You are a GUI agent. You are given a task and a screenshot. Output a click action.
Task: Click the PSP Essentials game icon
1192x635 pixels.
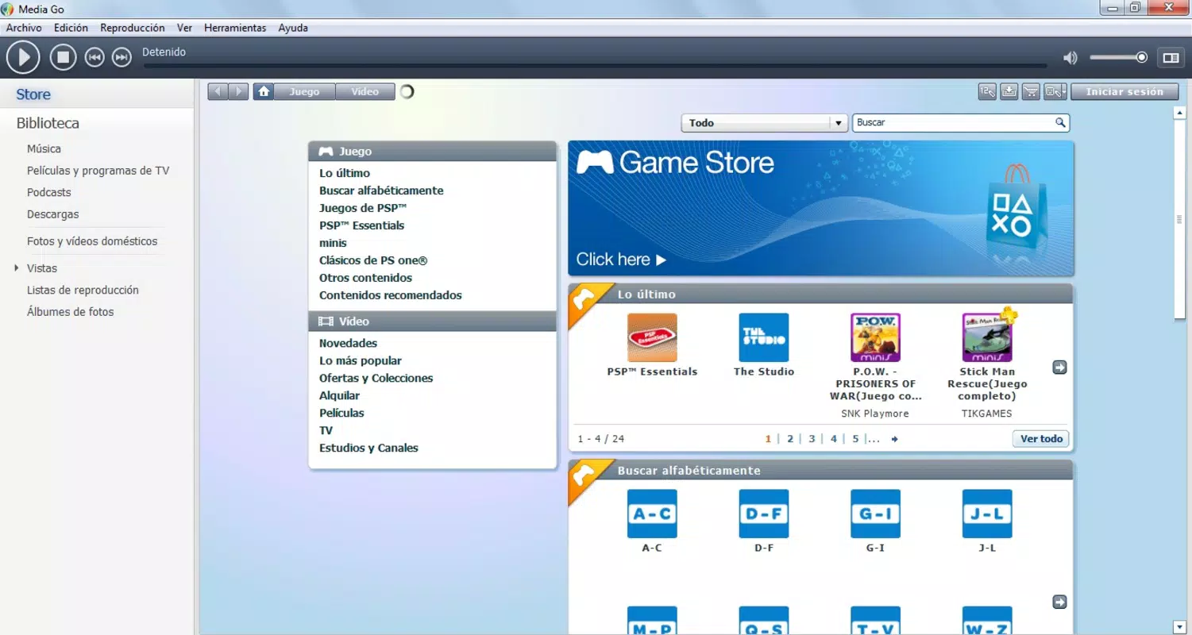tap(652, 337)
